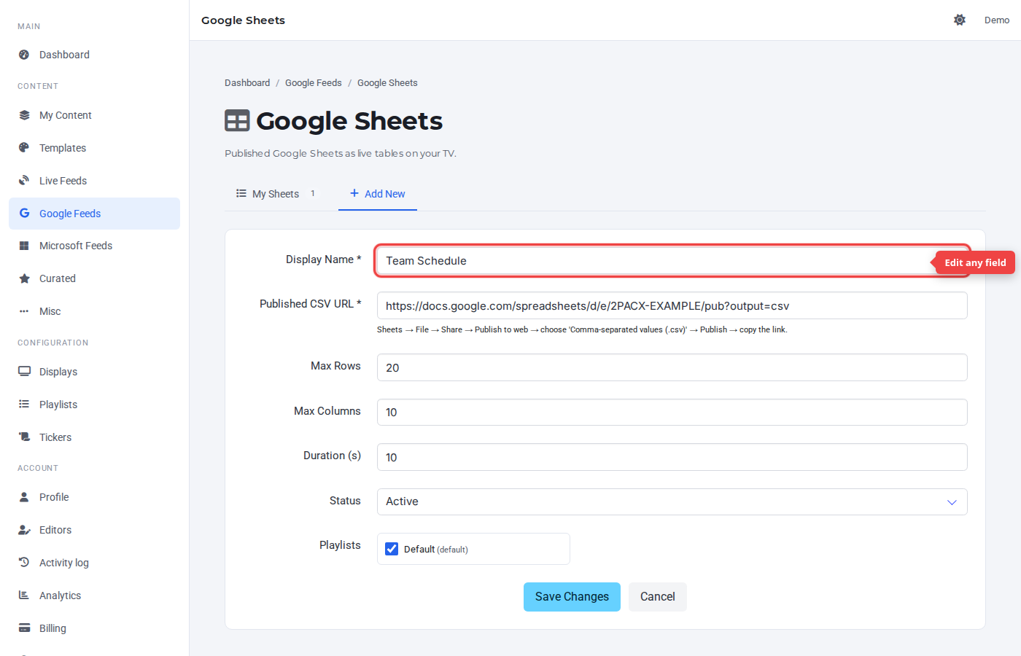Click the Playlists list icon in sidebar
1021x656 pixels.
tap(24, 405)
